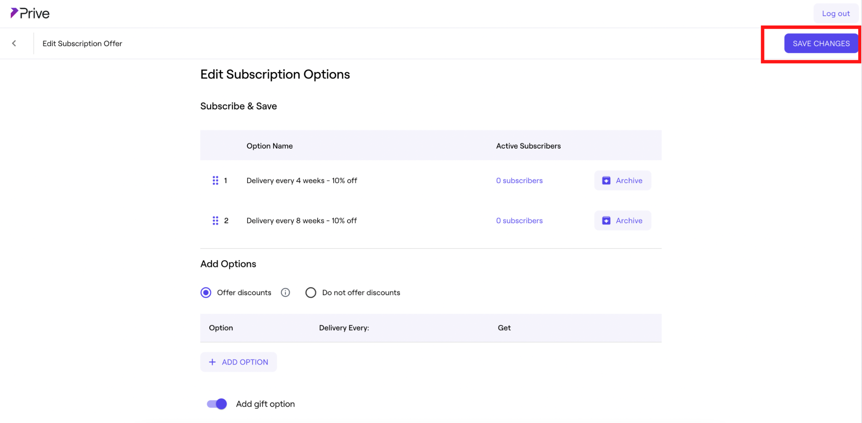Click archive icon for 8 weeks option

click(x=606, y=220)
